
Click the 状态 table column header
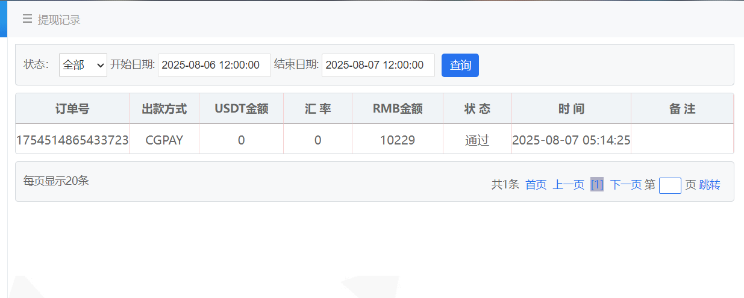point(477,109)
